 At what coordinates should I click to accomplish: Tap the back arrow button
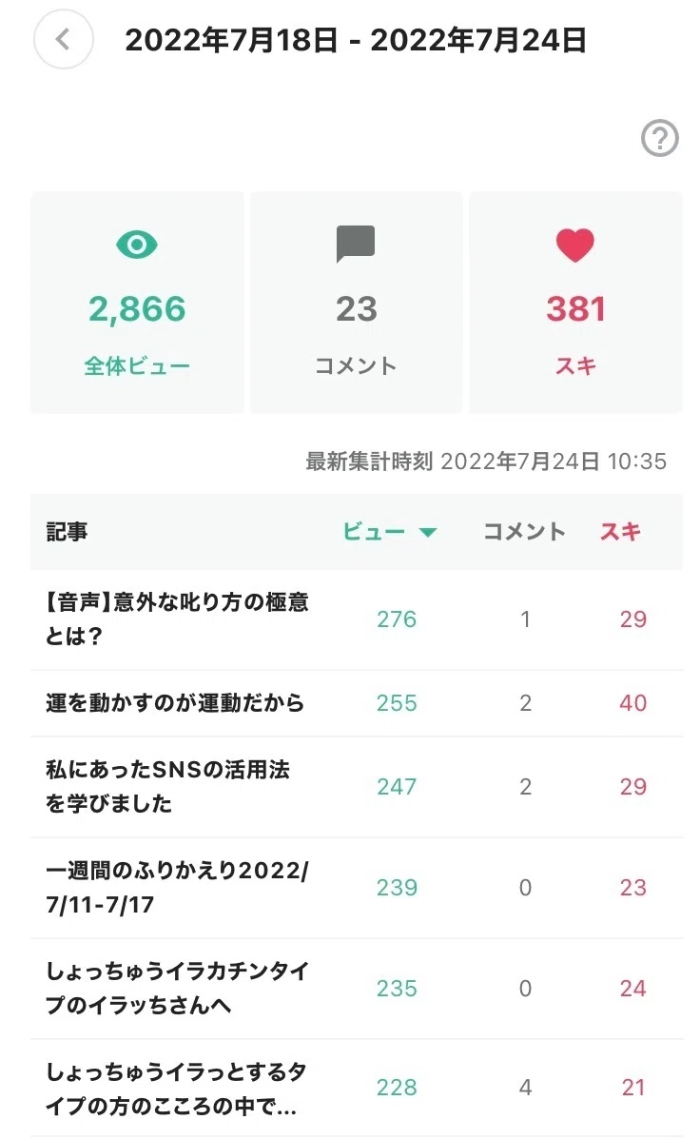point(64,39)
